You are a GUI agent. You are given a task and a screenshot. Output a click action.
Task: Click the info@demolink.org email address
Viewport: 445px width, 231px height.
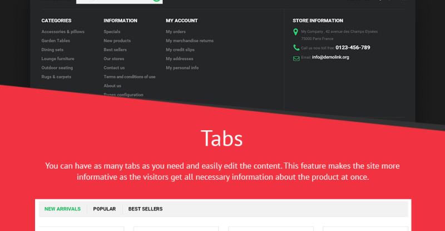[330, 57]
